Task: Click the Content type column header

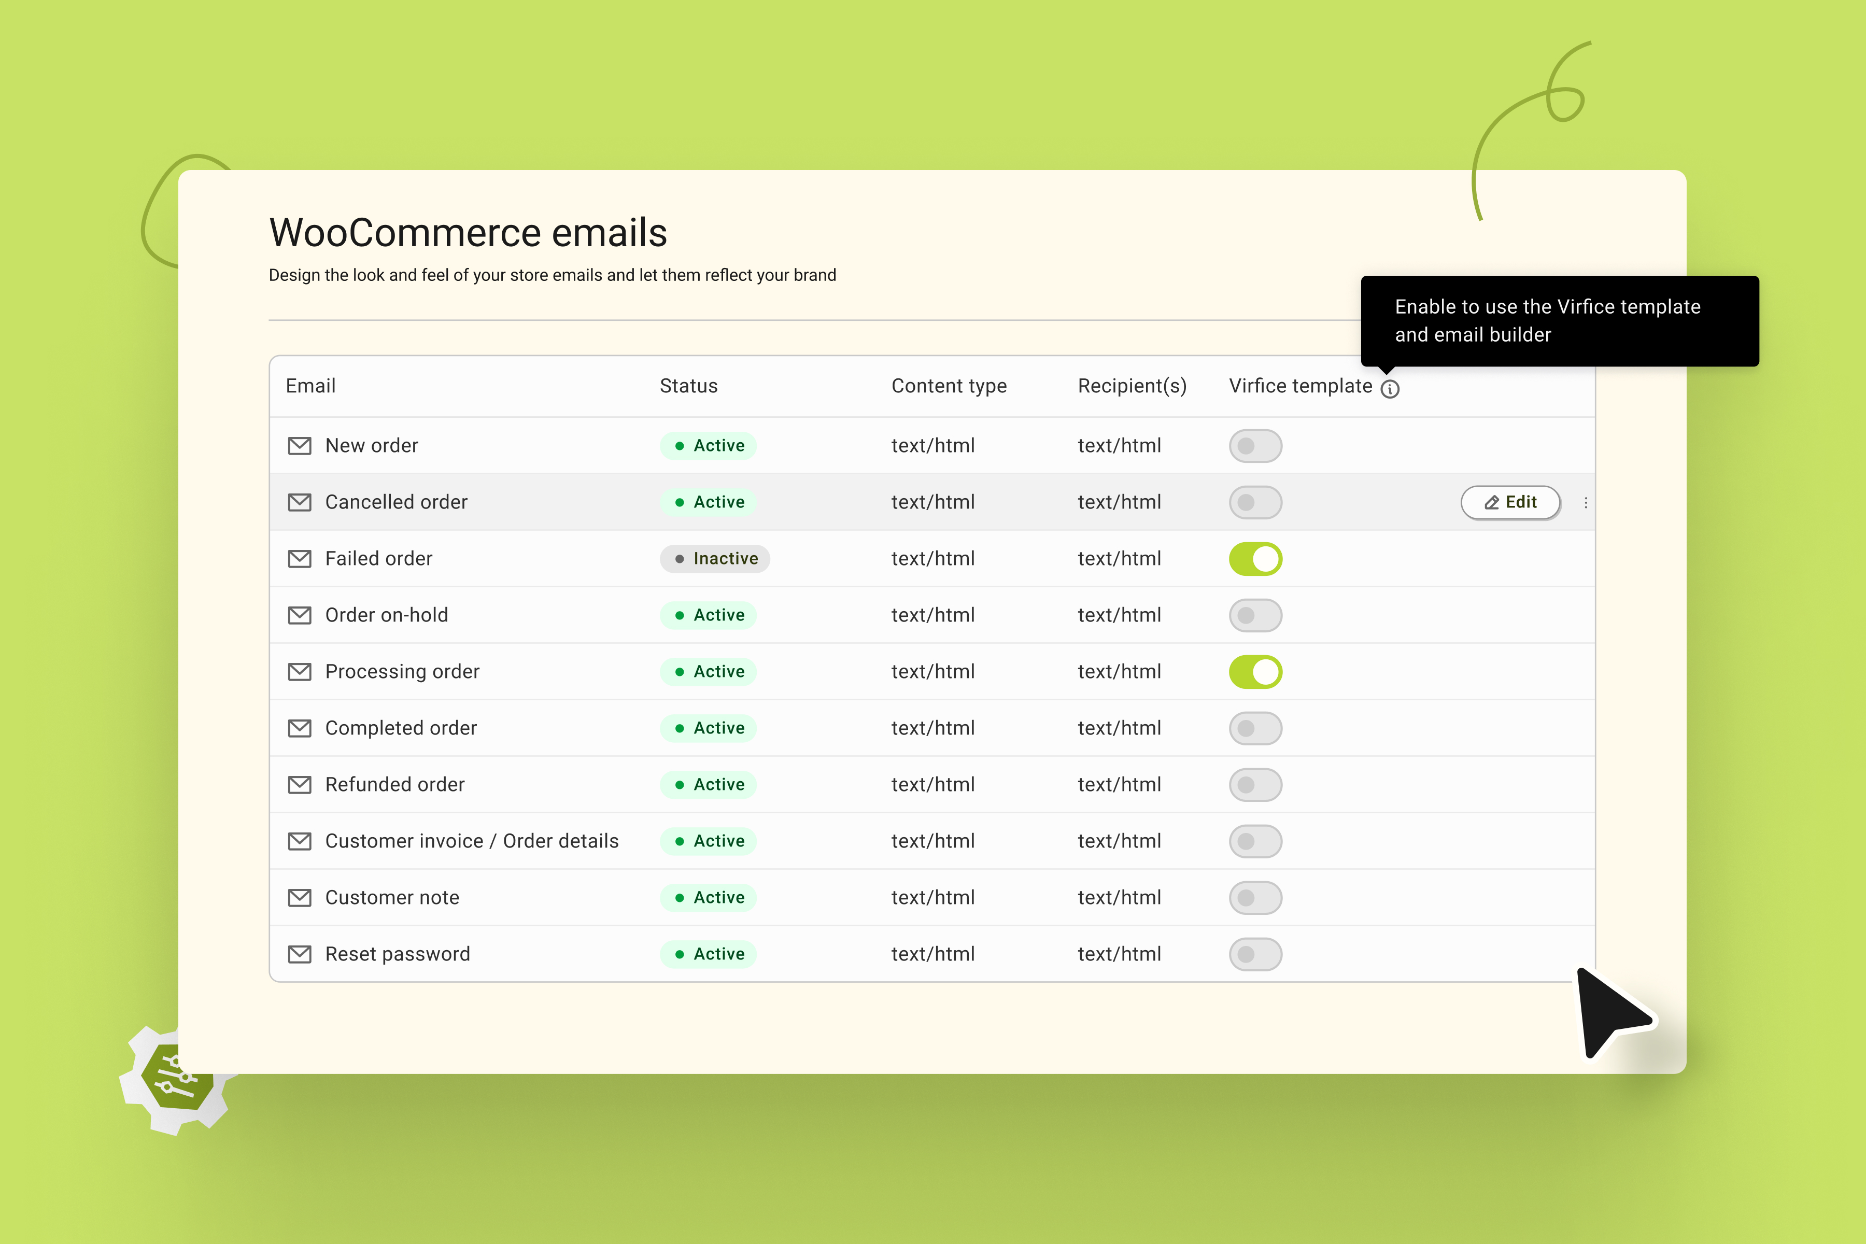Action: point(949,386)
